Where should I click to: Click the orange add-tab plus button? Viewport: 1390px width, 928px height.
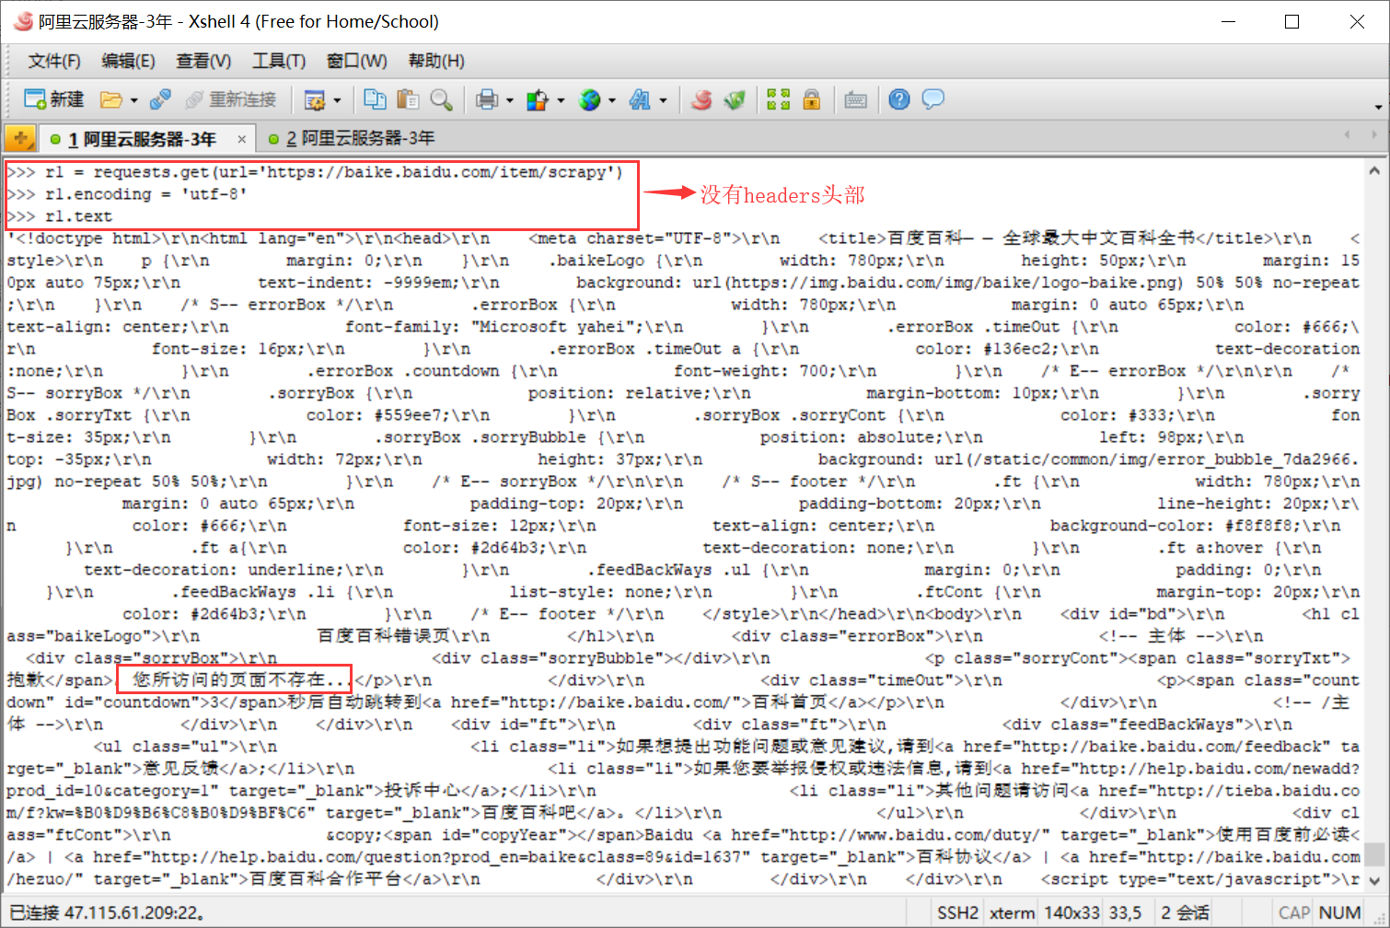click(x=20, y=138)
